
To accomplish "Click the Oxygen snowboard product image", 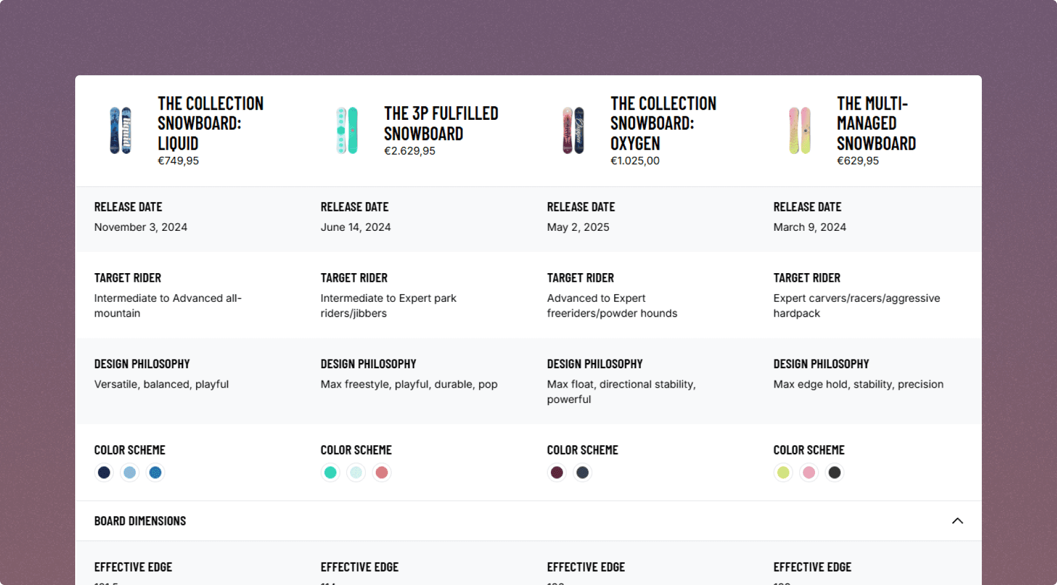I will pos(573,130).
